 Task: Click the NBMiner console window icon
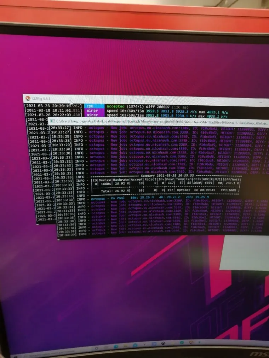pyautogui.click(x=52, y=121)
